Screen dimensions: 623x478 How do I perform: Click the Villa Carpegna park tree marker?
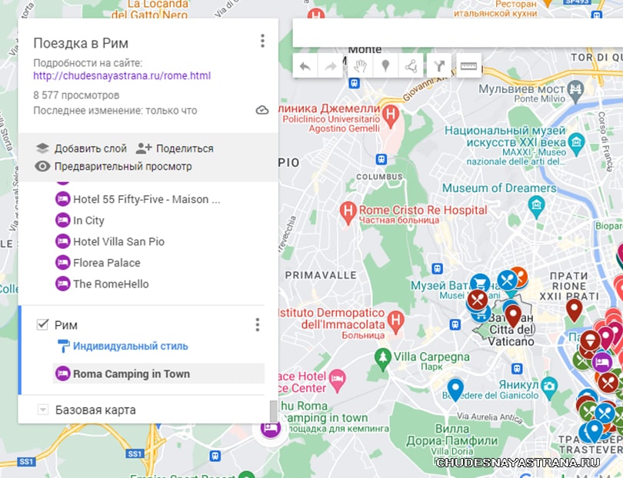click(x=382, y=359)
